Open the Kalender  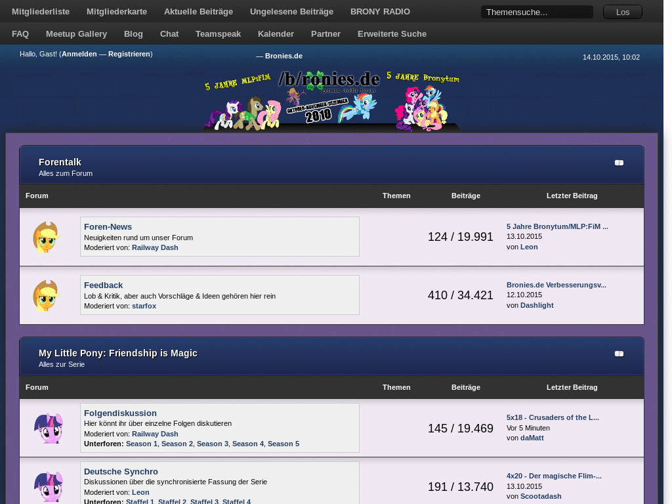pyautogui.click(x=276, y=34)
